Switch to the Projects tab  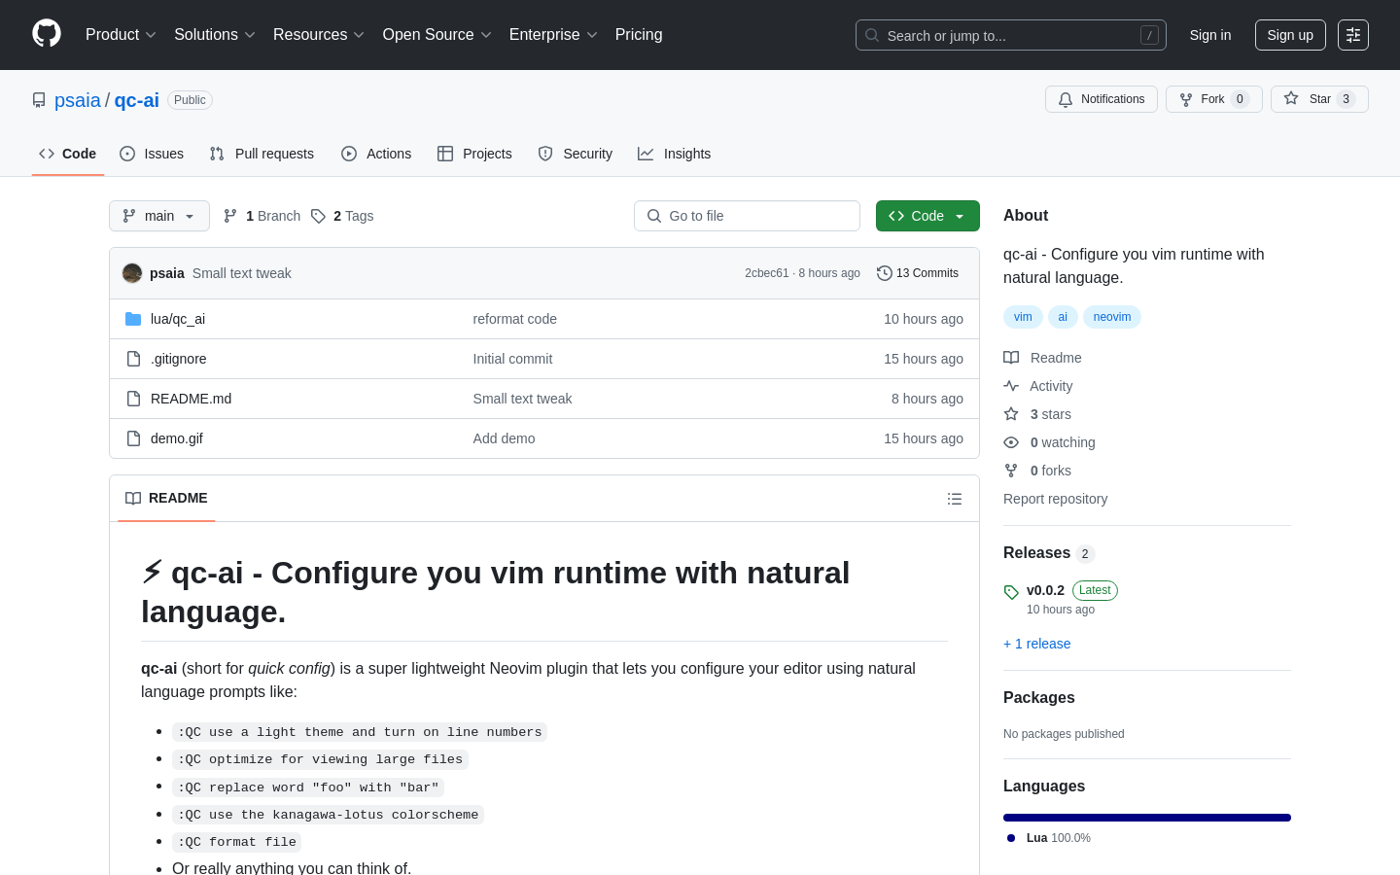474,154
